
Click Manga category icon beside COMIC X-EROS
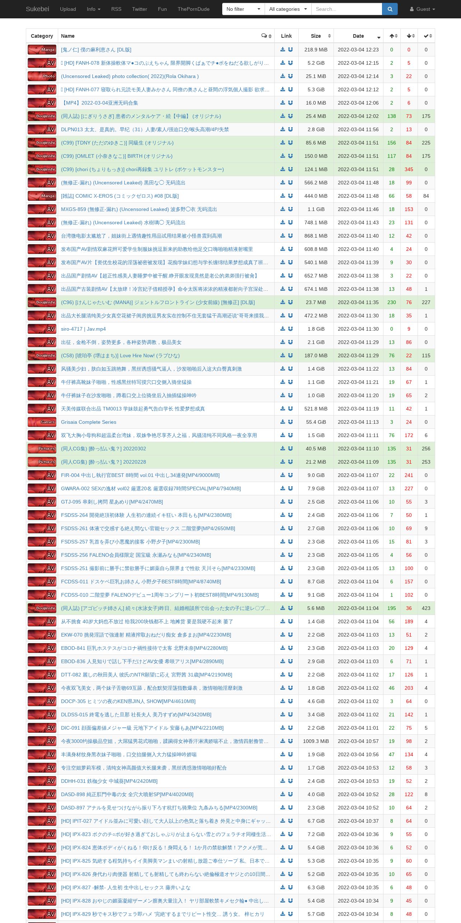[42, 196]
